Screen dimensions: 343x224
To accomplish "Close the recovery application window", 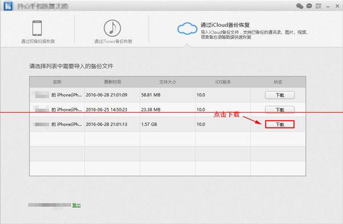I will [337, 6].
